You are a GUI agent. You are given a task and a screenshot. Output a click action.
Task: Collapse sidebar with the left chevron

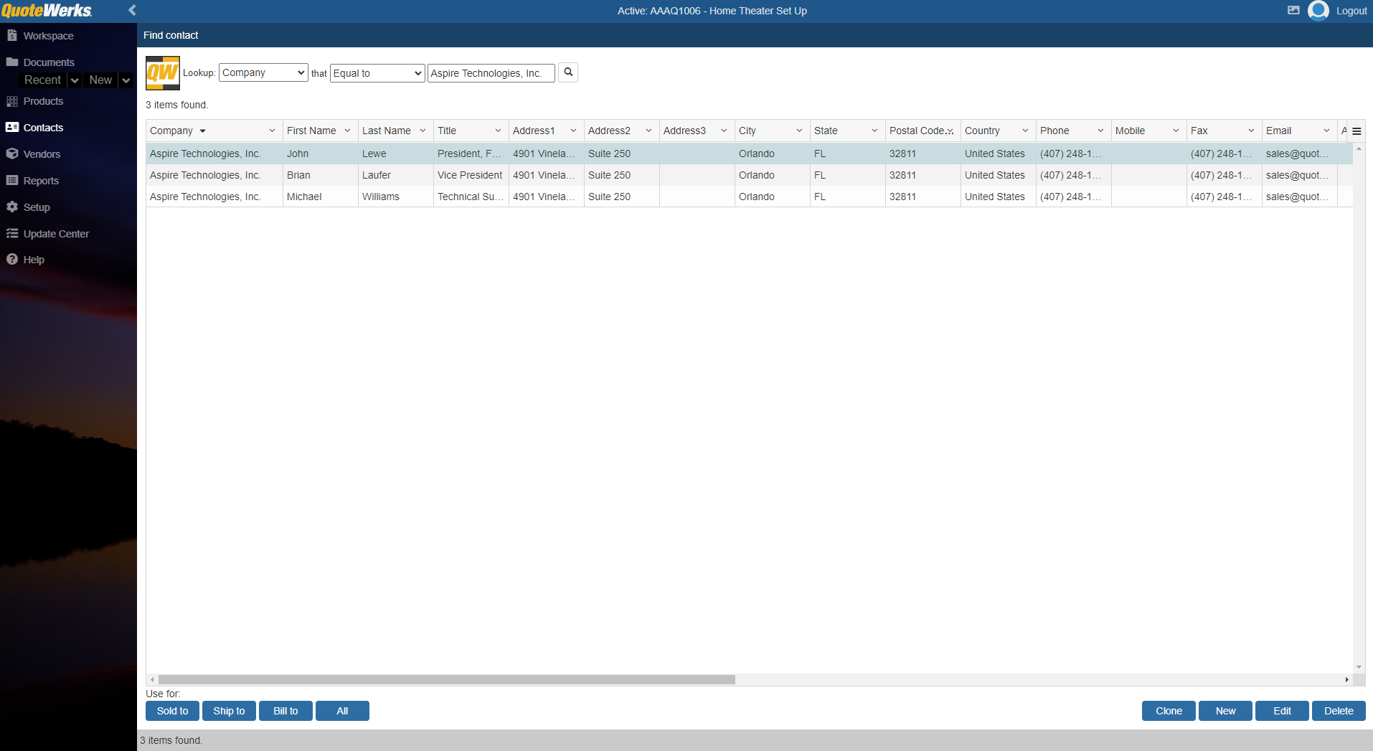132,10
